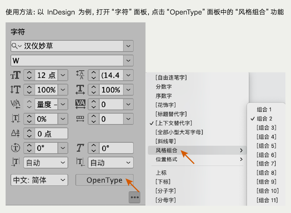Screen dimensions: 291x213
Task: Click the baseline shift icon
Action: click(16, 133)
